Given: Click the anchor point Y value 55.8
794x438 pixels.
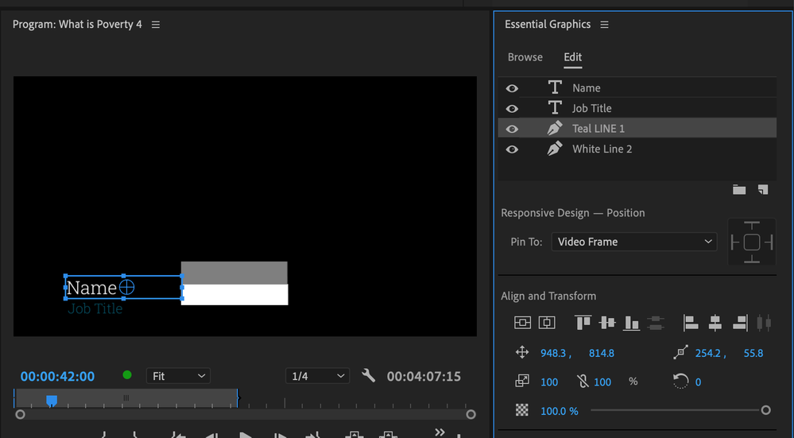Looking at the screenshot, I should [x=753, y=353].
